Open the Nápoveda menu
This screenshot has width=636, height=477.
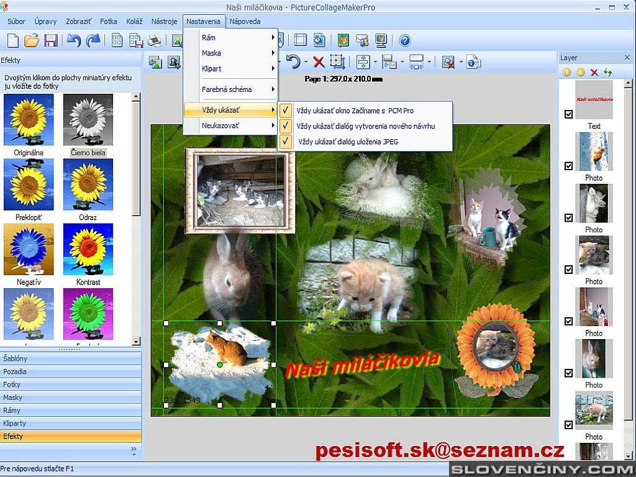tap(245, 22)
